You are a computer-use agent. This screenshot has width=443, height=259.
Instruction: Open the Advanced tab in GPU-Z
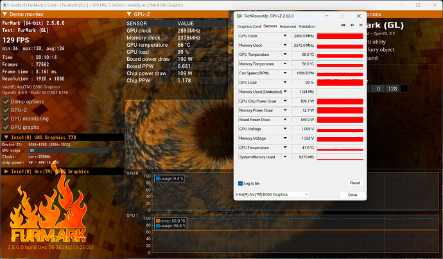pos(287,26)
